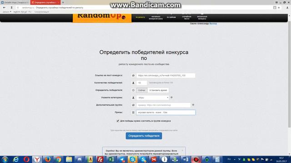The height and width of the screenshot is (163, 291).
Task: Click the Yandex Я icon beside the address bar
Action: [x=11, y=8]
